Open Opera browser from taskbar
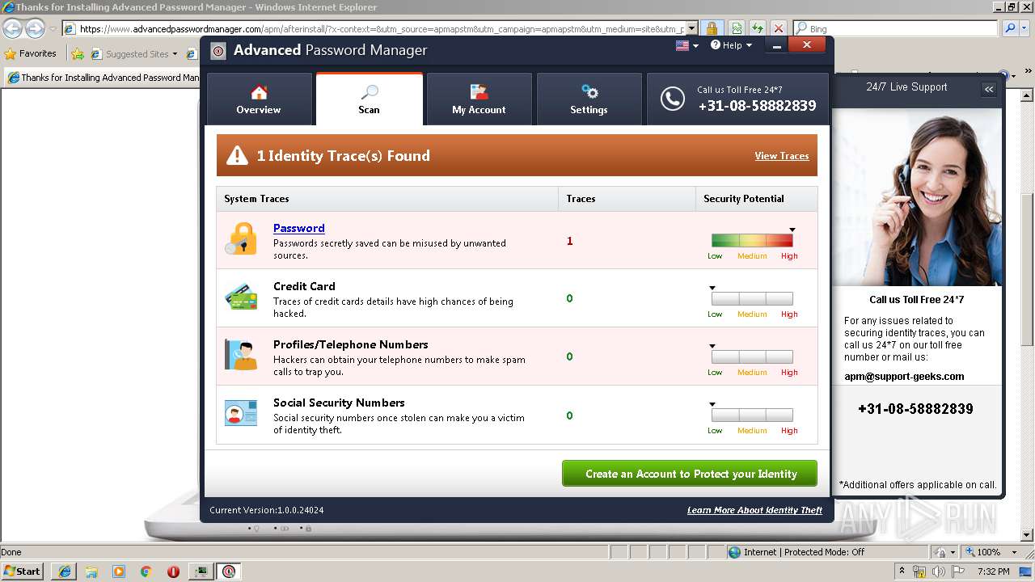Screen dimensions: 1035x582 173,571
